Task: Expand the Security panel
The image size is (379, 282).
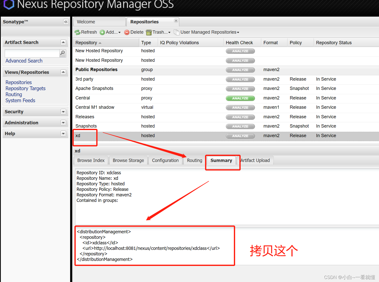Action: click(x=63, y=112)
